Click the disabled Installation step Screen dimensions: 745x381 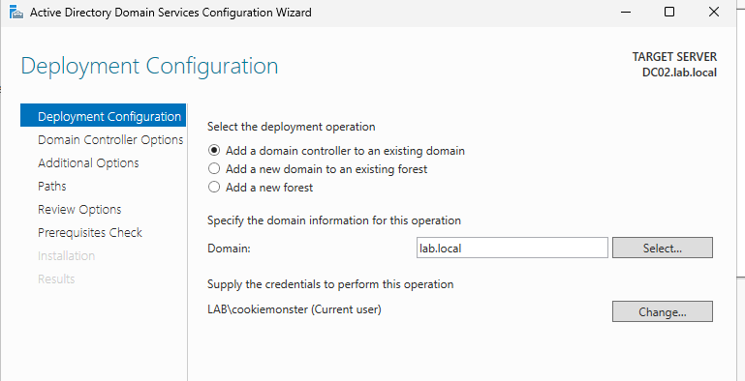tap(66, 256)
